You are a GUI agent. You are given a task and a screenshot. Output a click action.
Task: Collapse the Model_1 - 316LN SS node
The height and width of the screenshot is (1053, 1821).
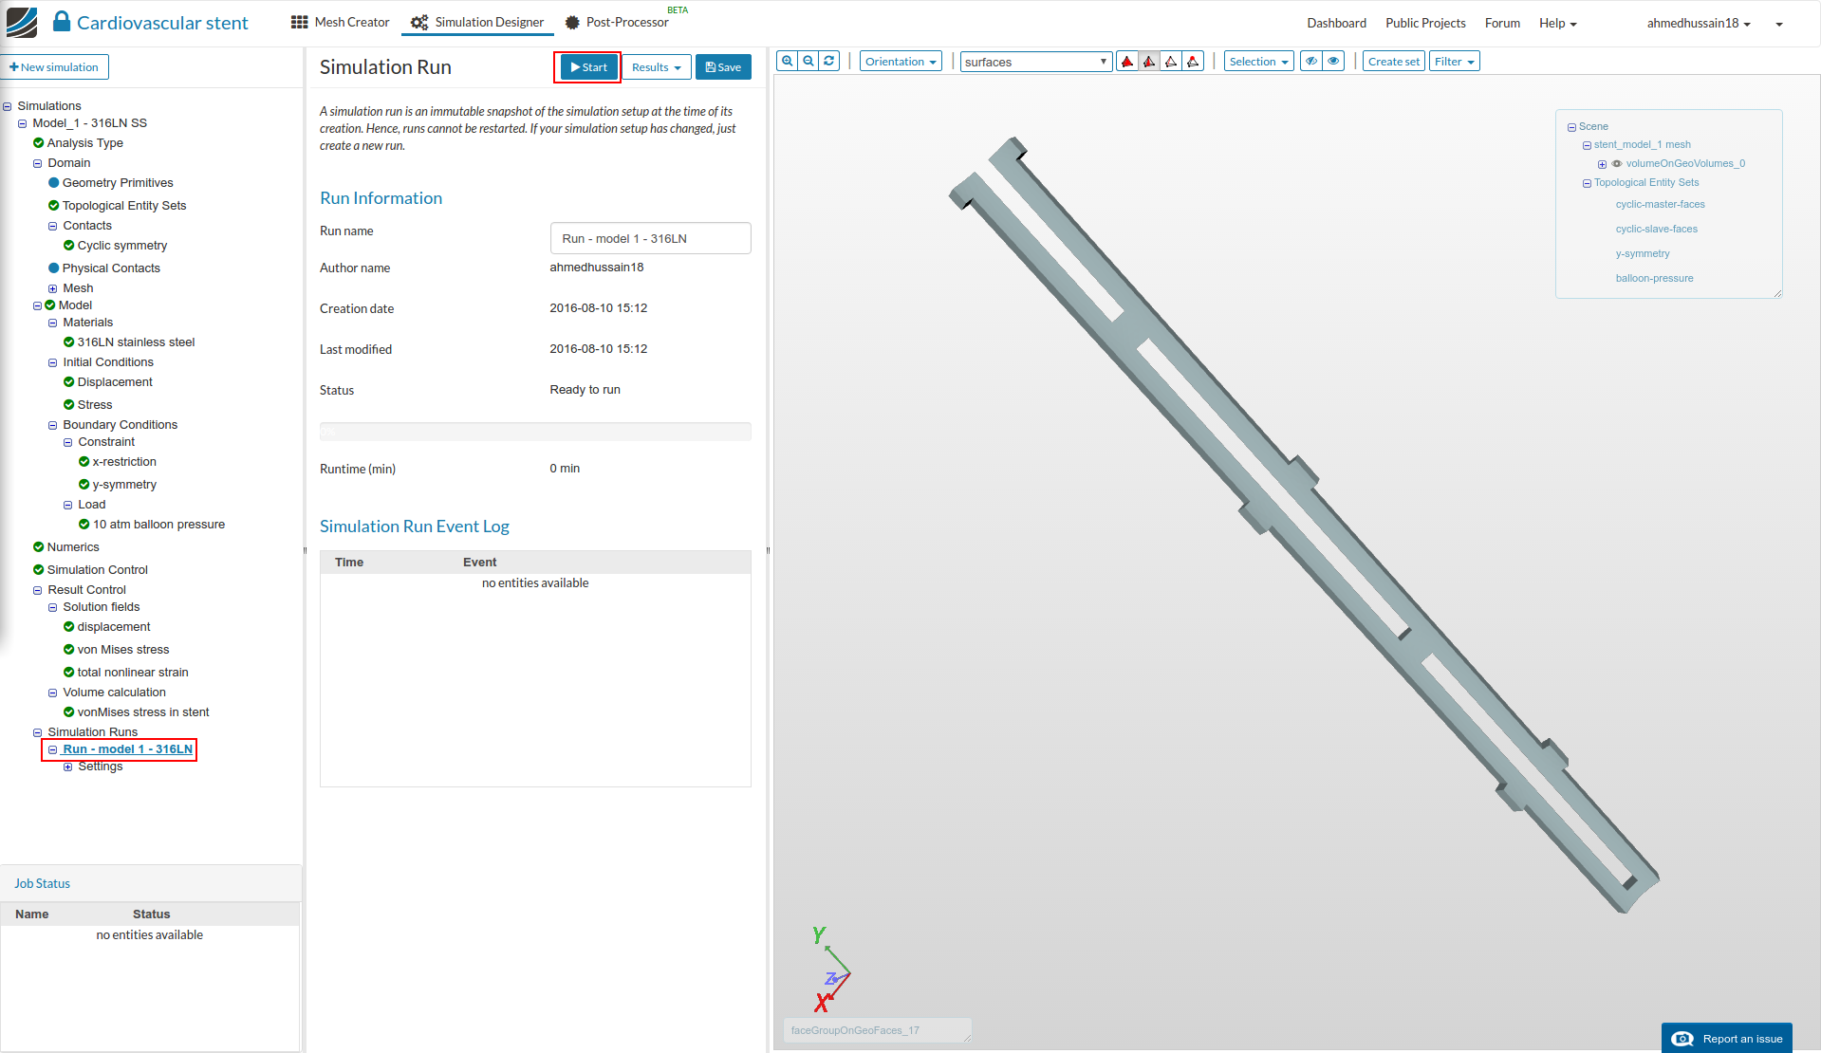point(23,124)
